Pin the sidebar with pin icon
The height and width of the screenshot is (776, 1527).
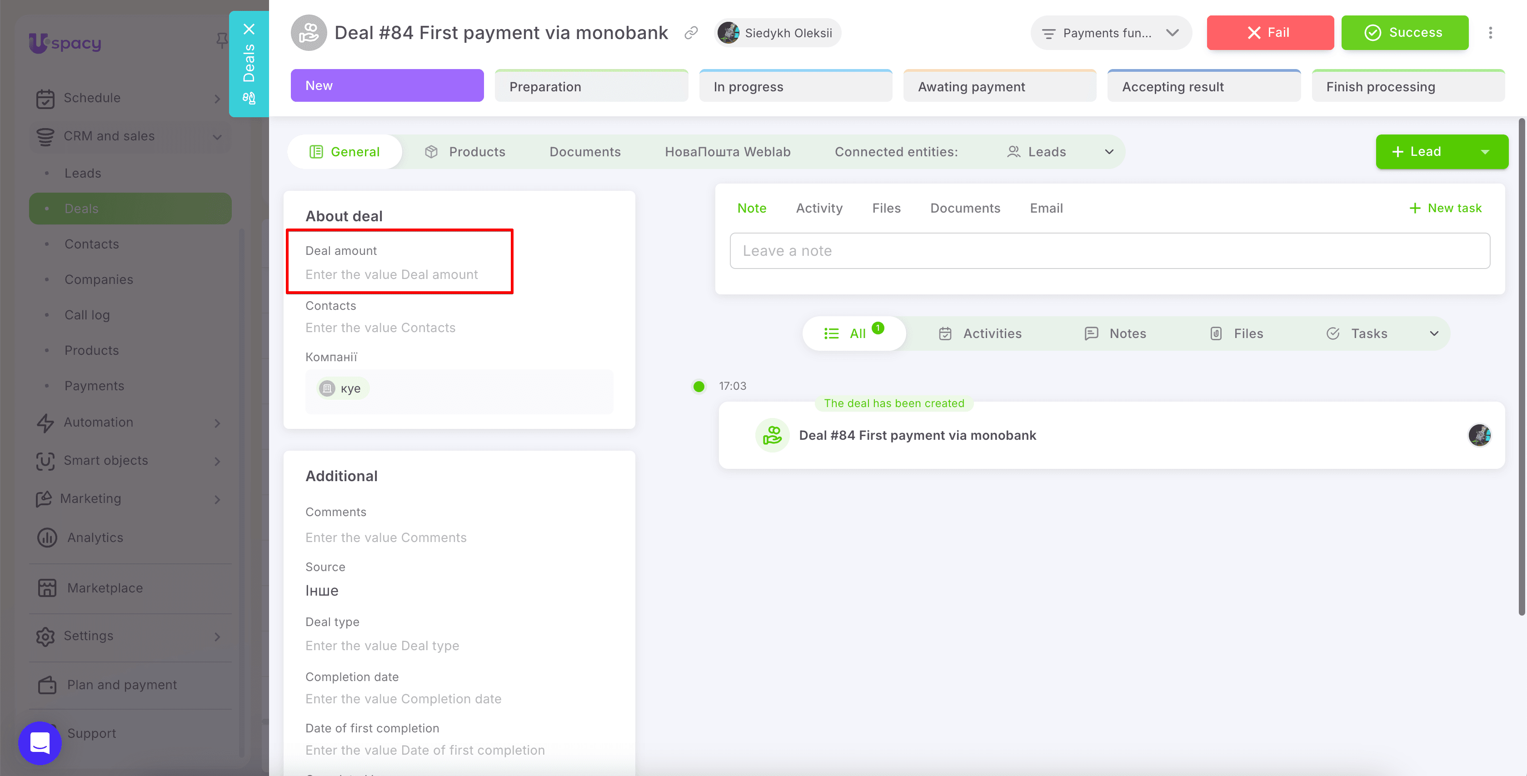click(x=222, y=40)
